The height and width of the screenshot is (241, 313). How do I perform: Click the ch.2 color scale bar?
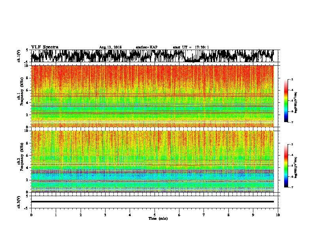(286, 166)
